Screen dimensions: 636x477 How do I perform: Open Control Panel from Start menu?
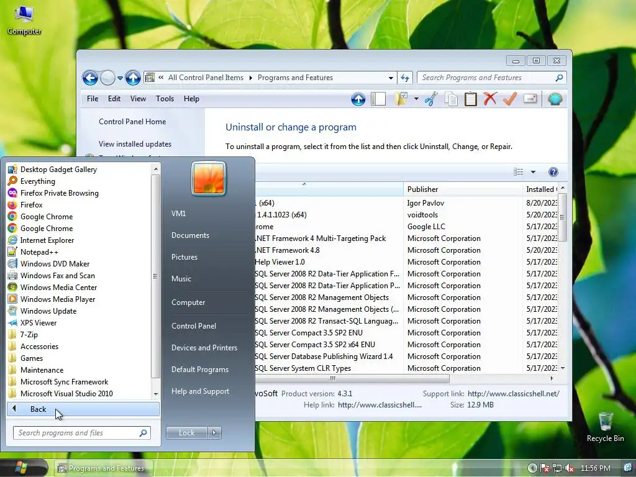tap(194, 325)
